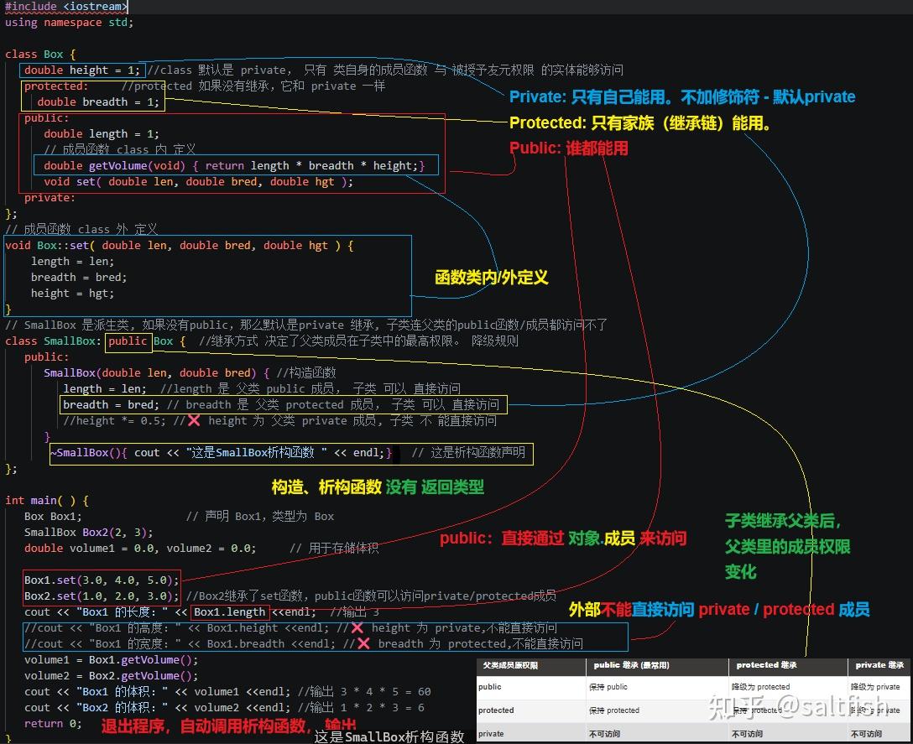
Task: Click the cout line printing "Box2 的体积"
Action: tap(224, 708)
